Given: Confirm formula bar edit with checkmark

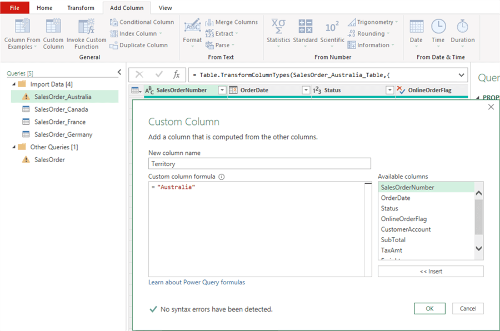Looking at the screenshot, I should click(159, 74).
